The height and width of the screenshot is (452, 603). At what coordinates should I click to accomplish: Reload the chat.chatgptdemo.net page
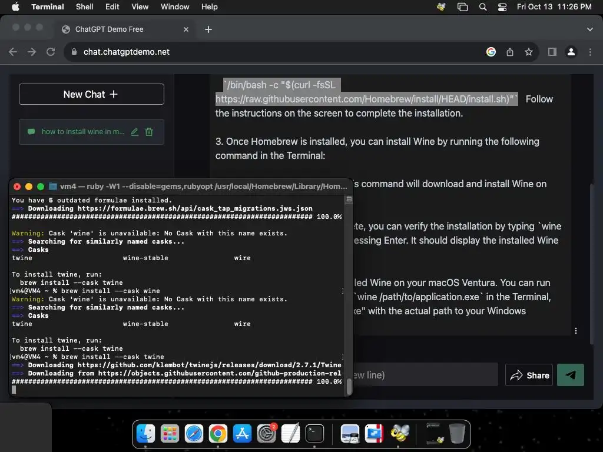coord(51,52)
